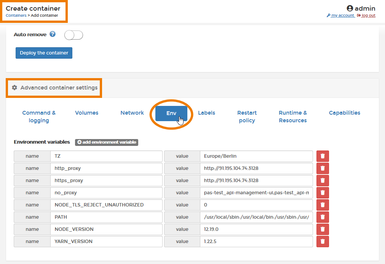Edit the no_proxy name field
The width and height of the screenshot is (385, 264).
[x=106, y=193]
